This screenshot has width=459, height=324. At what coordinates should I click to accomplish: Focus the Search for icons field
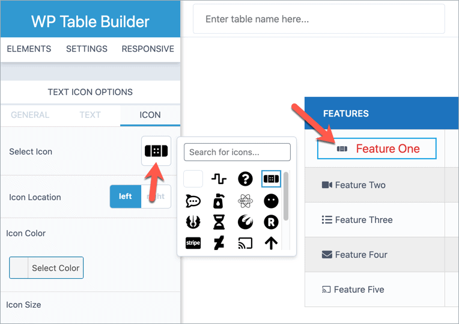click(x=237, y=152)
